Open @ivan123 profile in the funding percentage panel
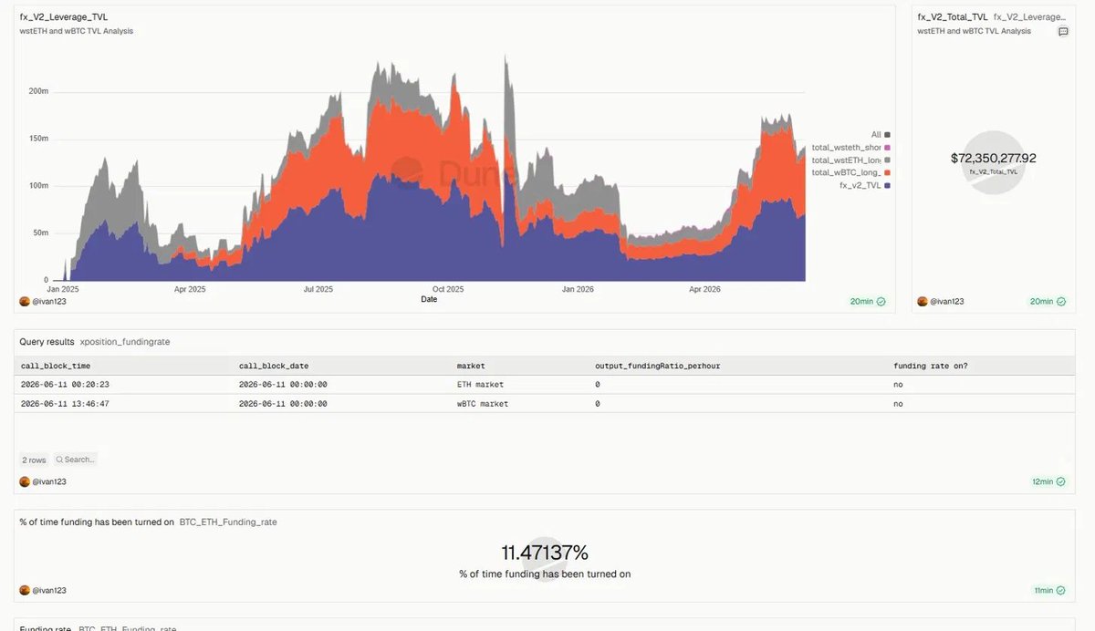 (49, 590)
